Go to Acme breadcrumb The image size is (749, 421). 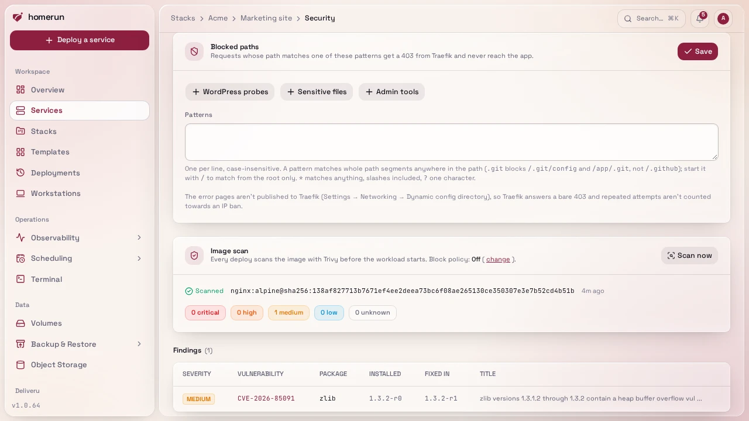pos(218,18)
